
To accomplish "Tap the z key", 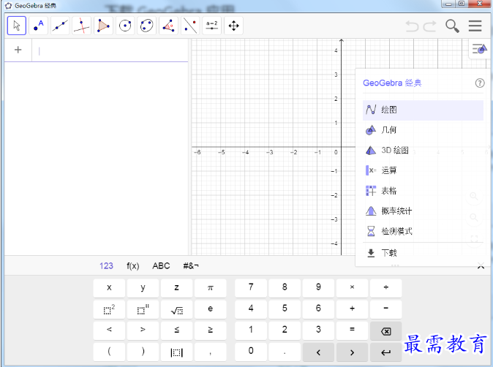I will 177,288.
